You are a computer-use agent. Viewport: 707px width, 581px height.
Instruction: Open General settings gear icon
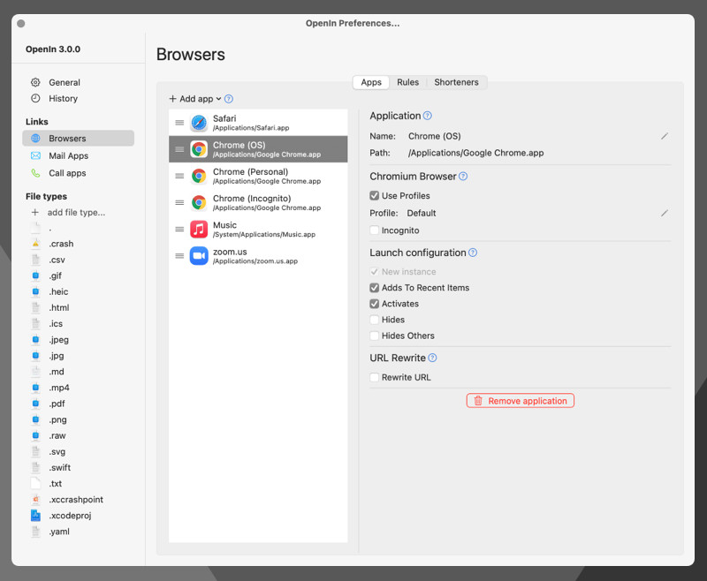(35, 82)
